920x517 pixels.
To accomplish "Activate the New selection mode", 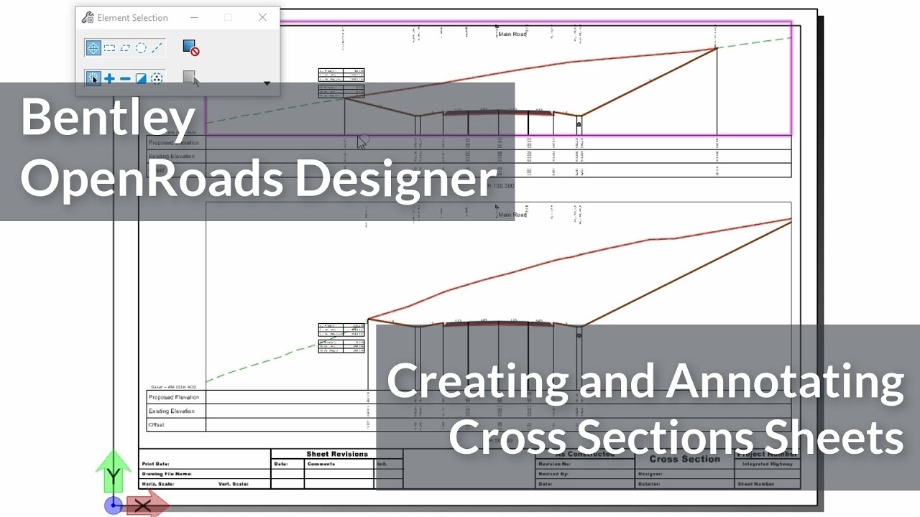I will (x=93, y=78).
